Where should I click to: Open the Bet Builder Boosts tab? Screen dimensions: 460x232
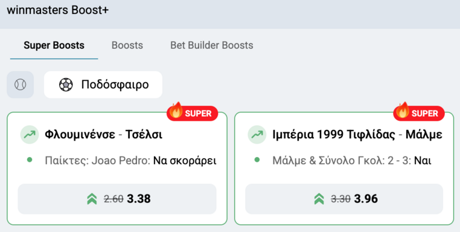tap(212, 45)
